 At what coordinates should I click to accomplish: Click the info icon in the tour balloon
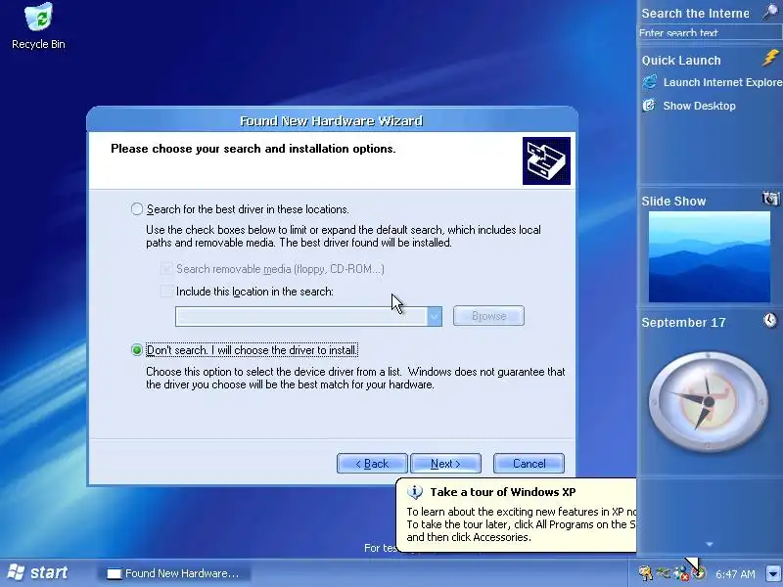[414, 492]
